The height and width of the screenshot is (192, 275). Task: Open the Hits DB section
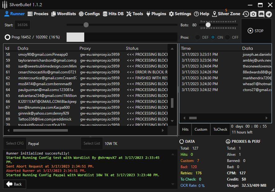click(113, 14)
